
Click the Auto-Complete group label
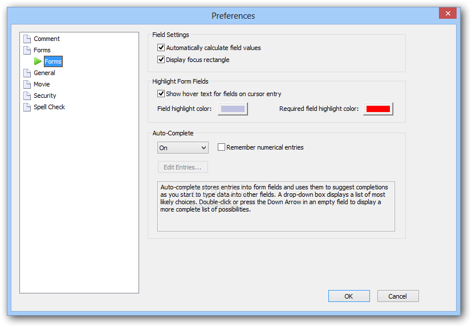pyautogui.click(x=173, y=133)
